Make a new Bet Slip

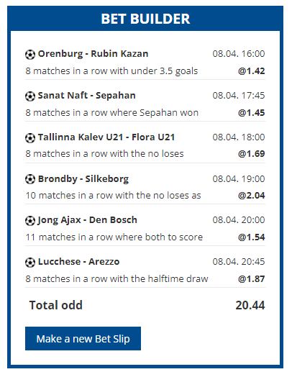click(x=83, y=339)
